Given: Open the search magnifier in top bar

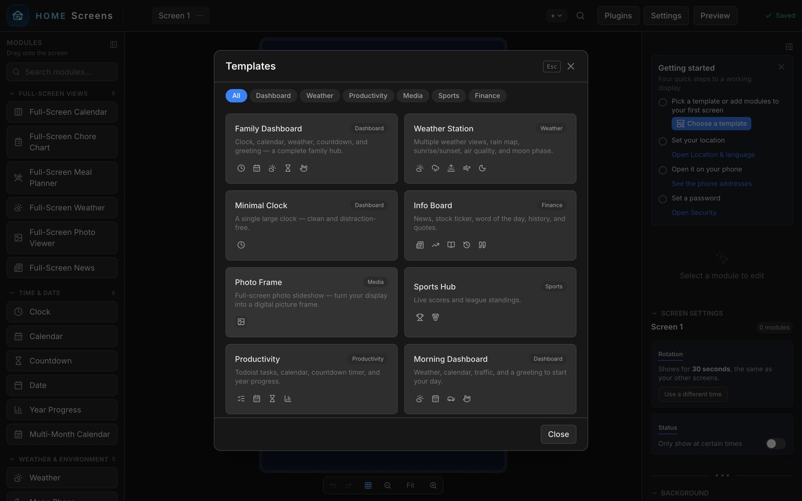Looking at the screenshot, I should [580, 16].
